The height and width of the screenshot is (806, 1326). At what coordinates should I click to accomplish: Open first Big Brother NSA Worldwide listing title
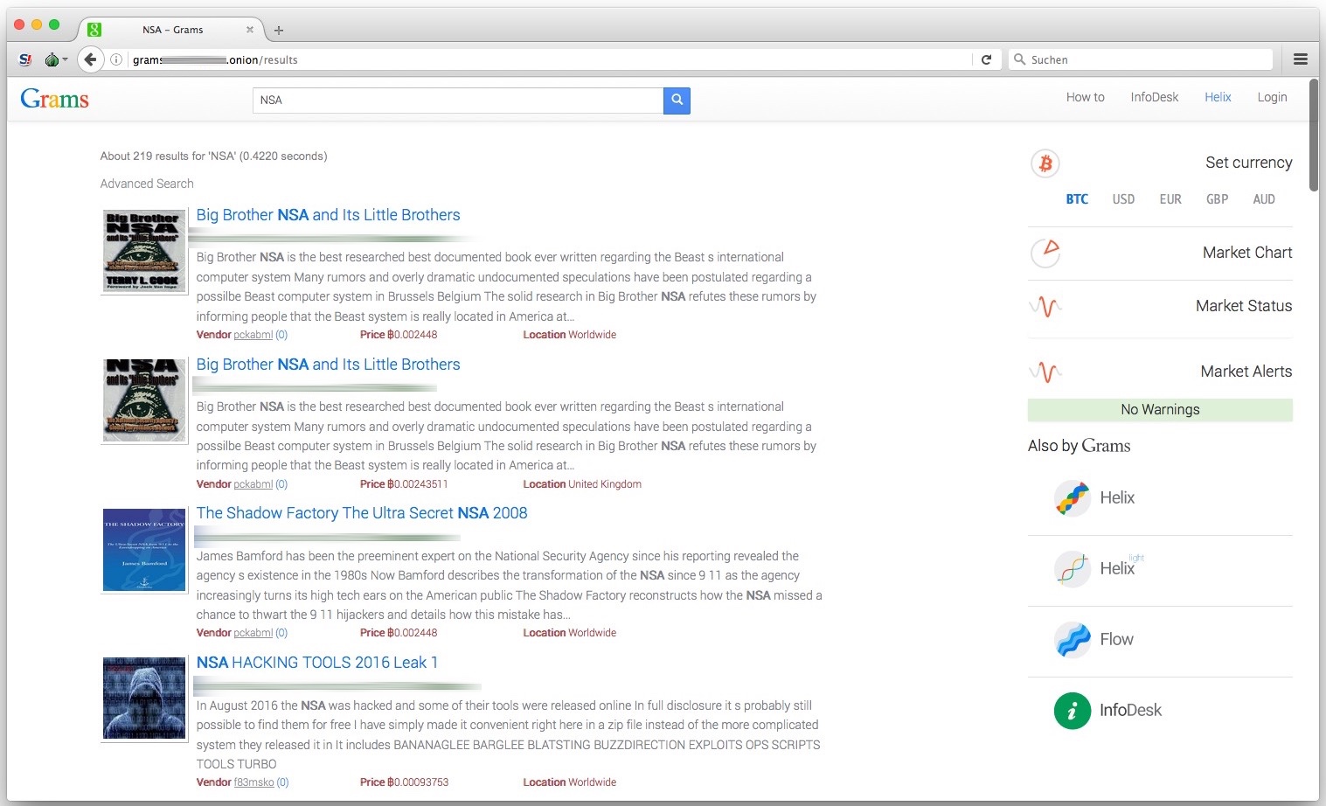click(328, 215)
